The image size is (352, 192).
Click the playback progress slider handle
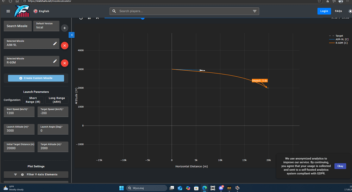click(x=143, y=18)
